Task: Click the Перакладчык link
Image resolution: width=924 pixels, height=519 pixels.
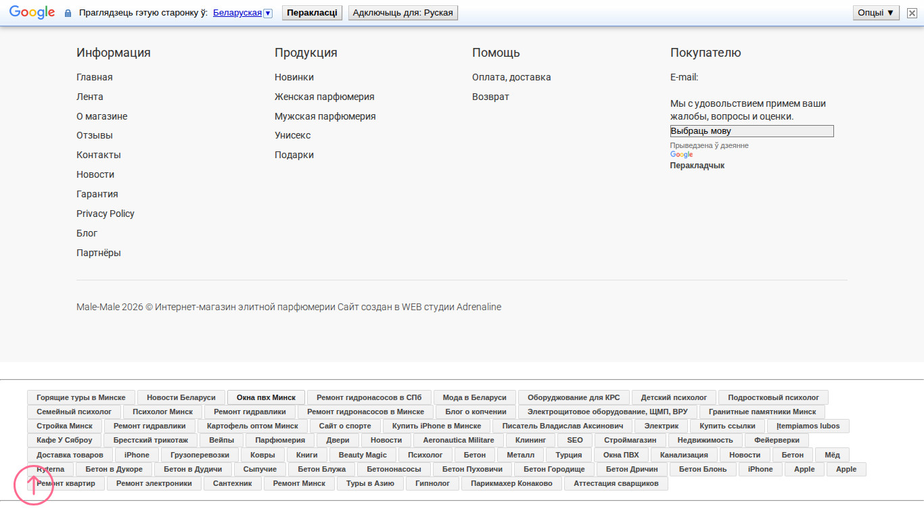Action: click(697, 166)
